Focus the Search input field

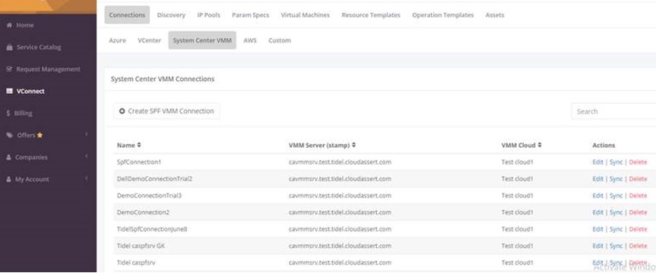[x=613, y=111]
